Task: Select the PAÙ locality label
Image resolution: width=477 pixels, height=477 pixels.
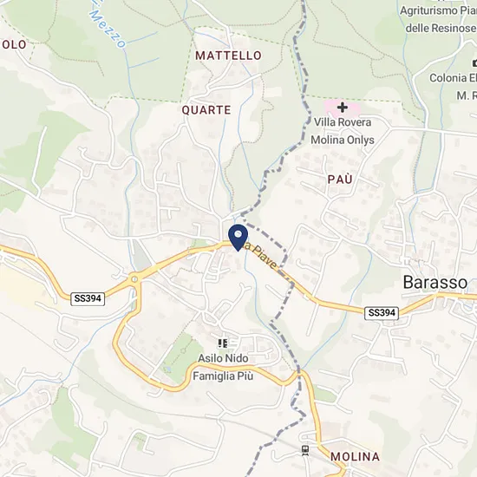Action: (x=340, y=180)
